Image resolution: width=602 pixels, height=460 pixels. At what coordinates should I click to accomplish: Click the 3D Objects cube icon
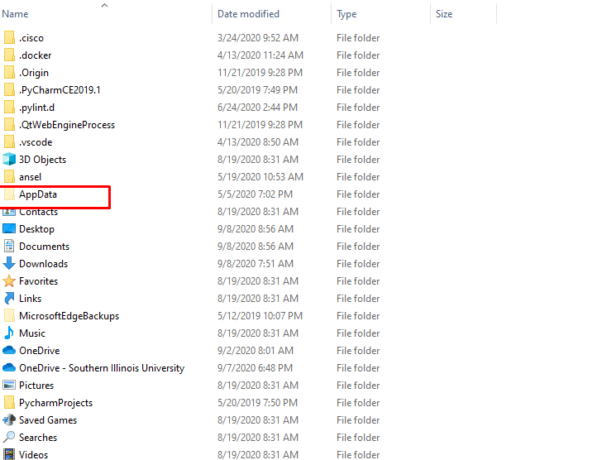[x=9, y=160]
